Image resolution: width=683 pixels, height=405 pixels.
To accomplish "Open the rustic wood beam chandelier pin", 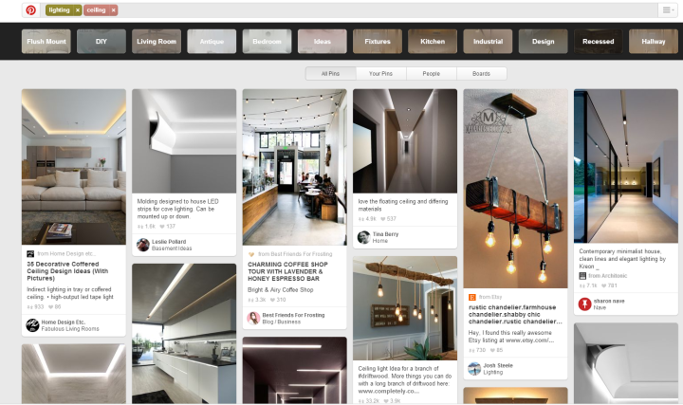I will tap(513, 188).
